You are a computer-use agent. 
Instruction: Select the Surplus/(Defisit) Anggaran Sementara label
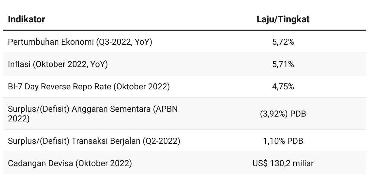click(x=93, y=114)
